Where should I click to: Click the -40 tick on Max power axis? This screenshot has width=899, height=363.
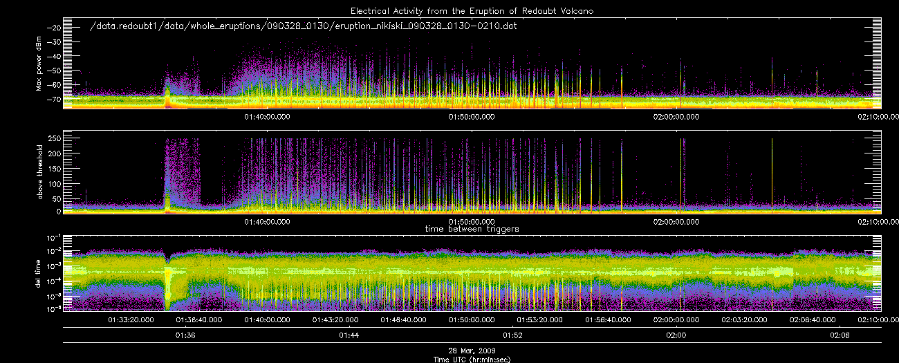click(x=56, y=57)
